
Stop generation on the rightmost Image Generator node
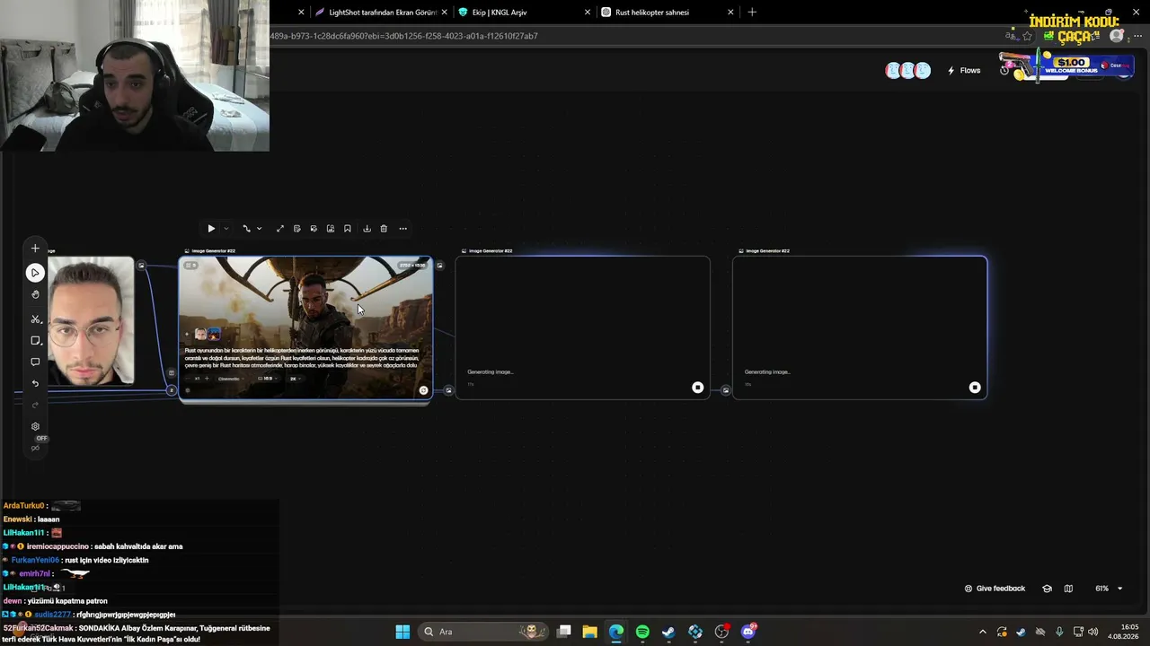point(975,388)
